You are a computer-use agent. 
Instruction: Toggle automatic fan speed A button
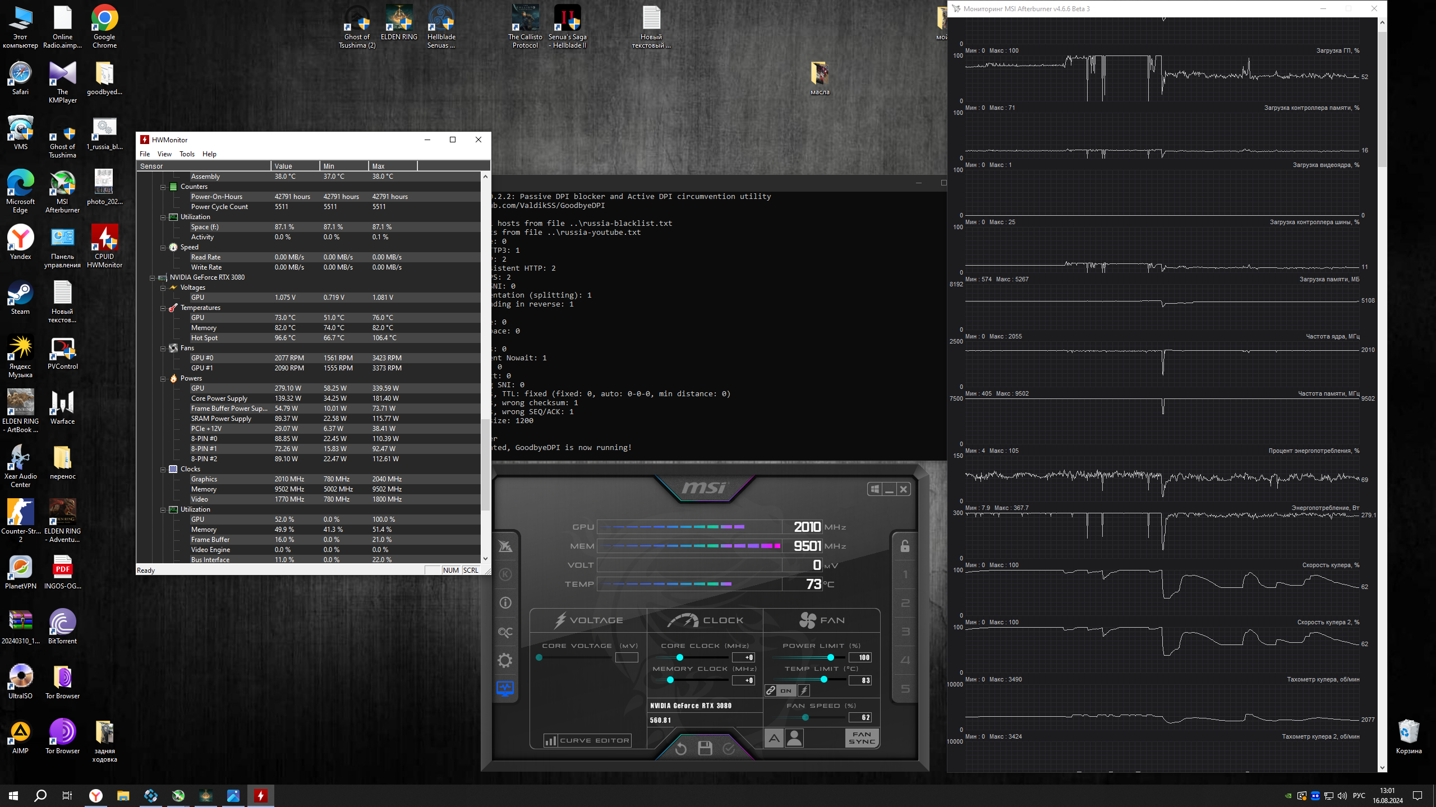pos(774,739)
